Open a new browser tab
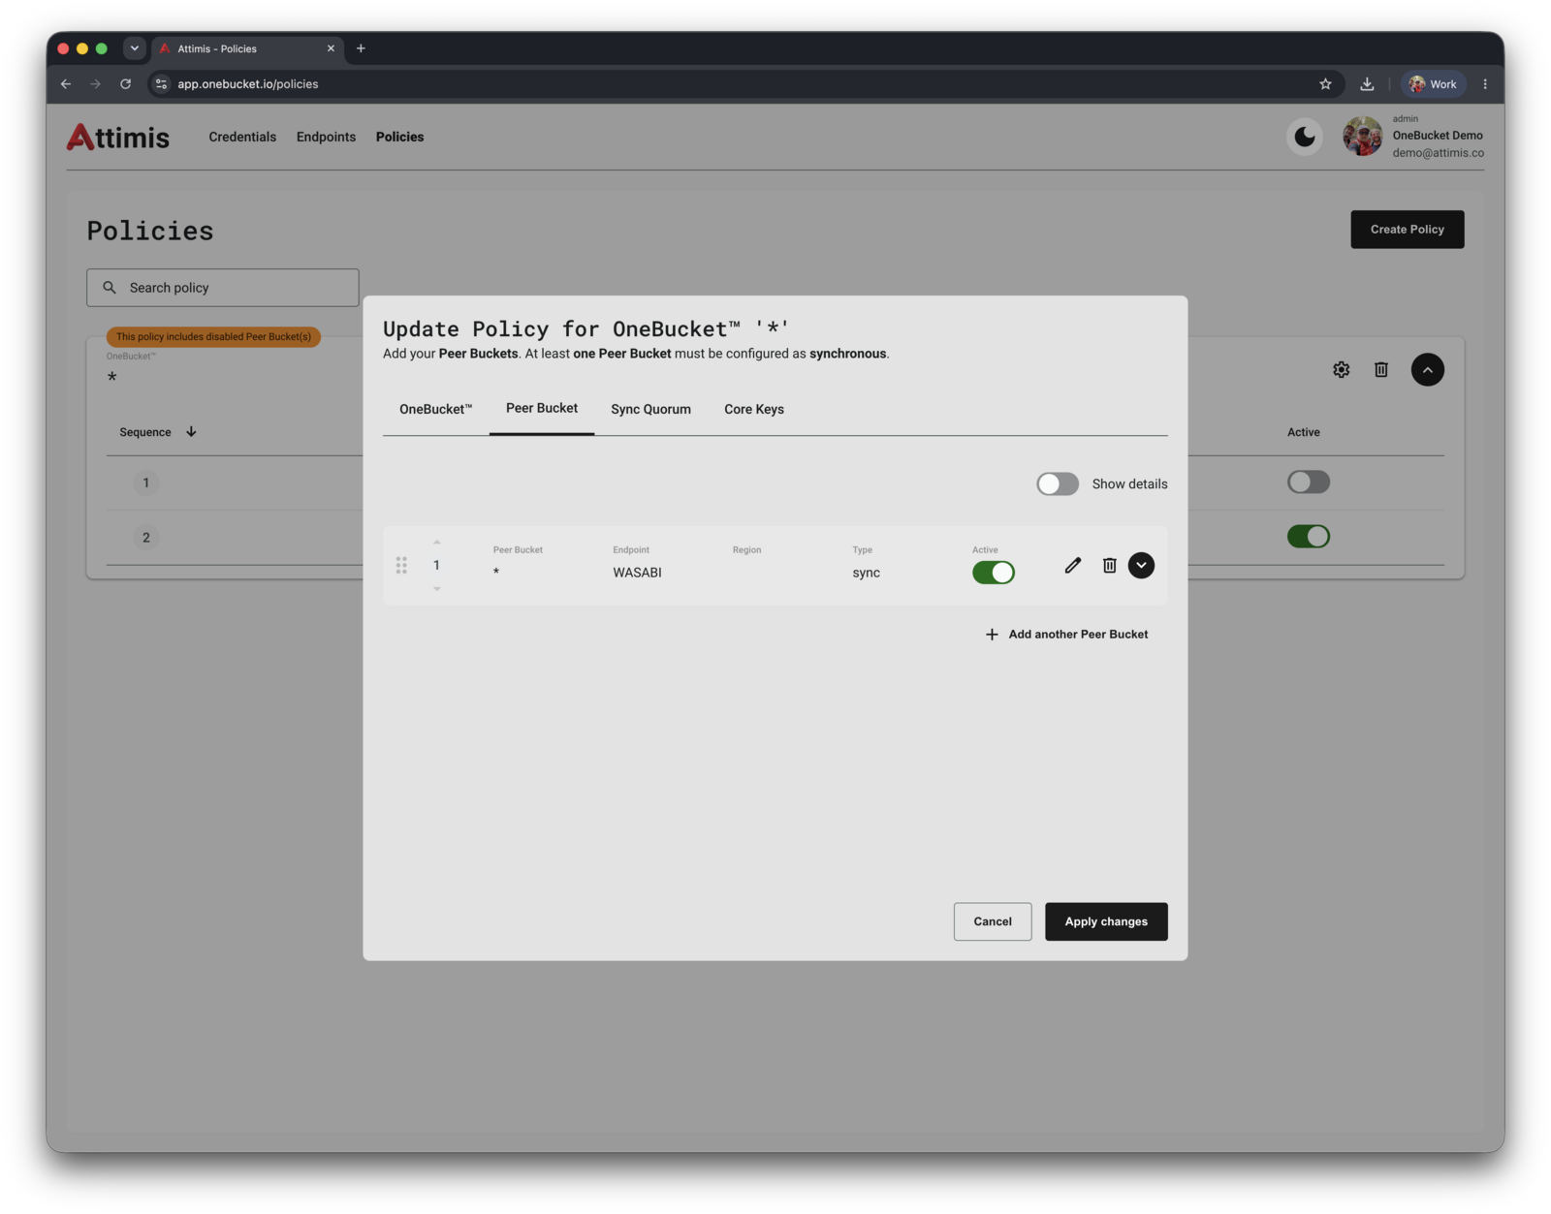 pyautogui.click(x=361, y=48)
